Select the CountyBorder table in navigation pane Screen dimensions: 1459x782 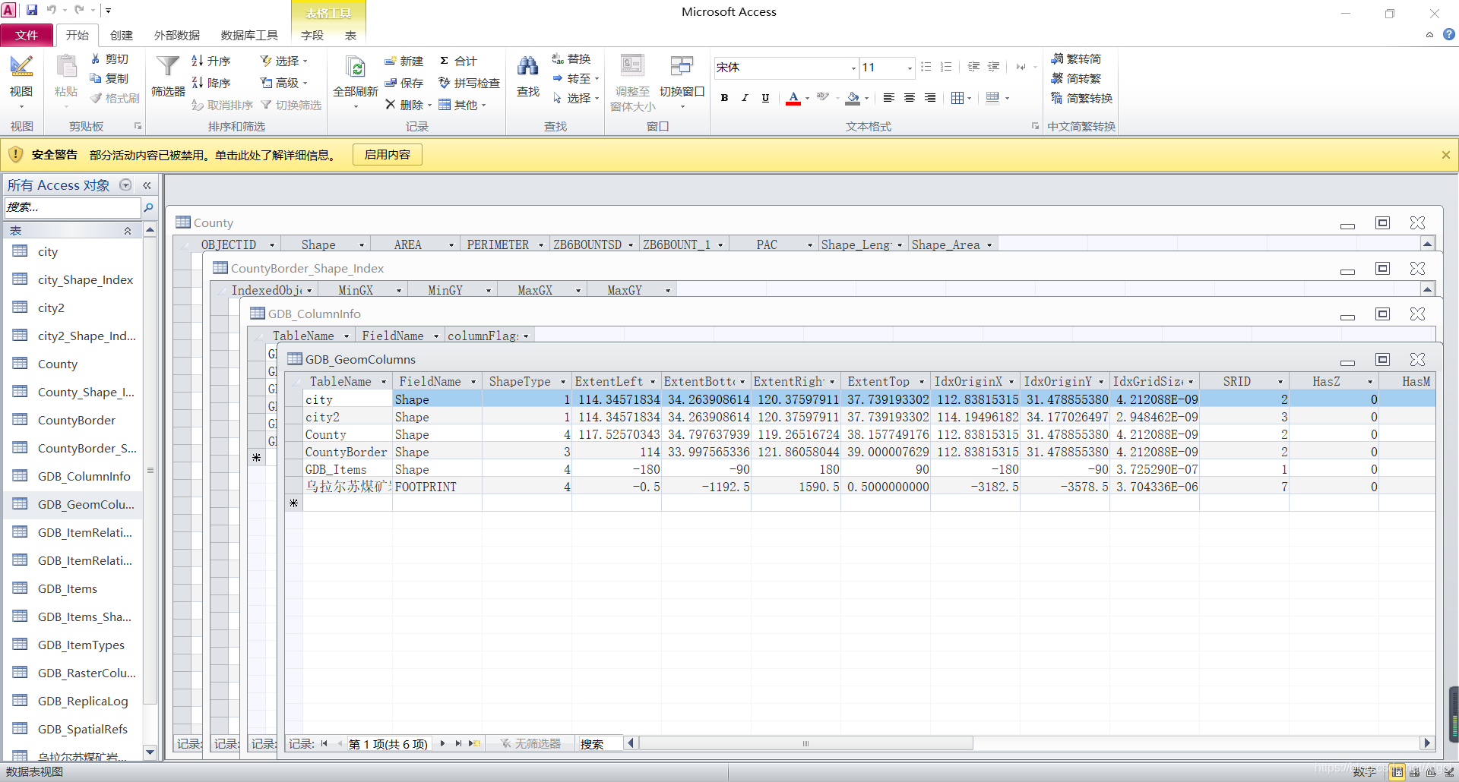pyautogui.click(x=73, y=420)
